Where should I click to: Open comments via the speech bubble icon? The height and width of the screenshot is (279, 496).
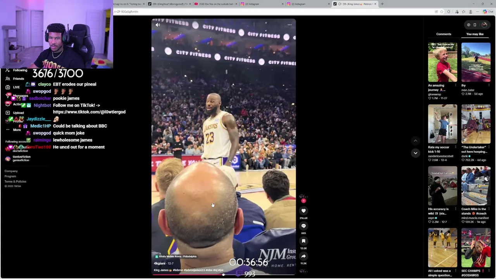click(x=303, y=226)
